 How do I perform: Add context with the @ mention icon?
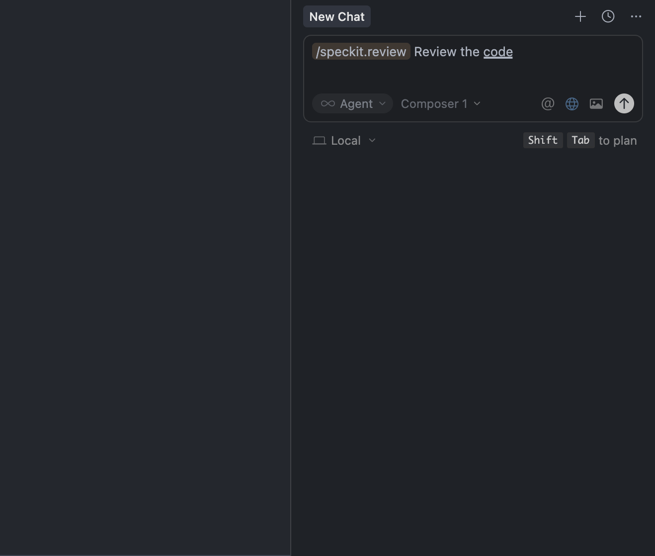tap(548, 103)
